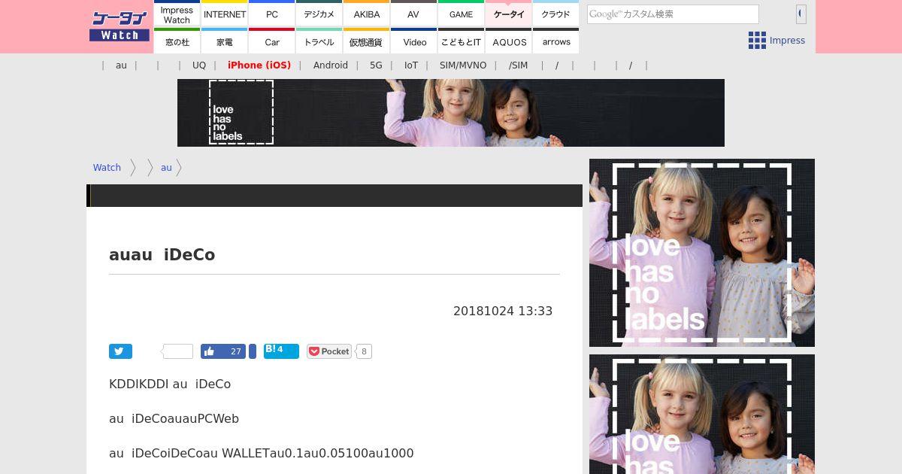This screenshot has height=474, width=902.
Task: Open the GAME Watch tab
Action: click(461, 14)
